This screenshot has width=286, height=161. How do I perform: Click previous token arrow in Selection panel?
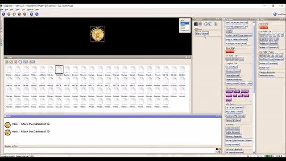206,24
